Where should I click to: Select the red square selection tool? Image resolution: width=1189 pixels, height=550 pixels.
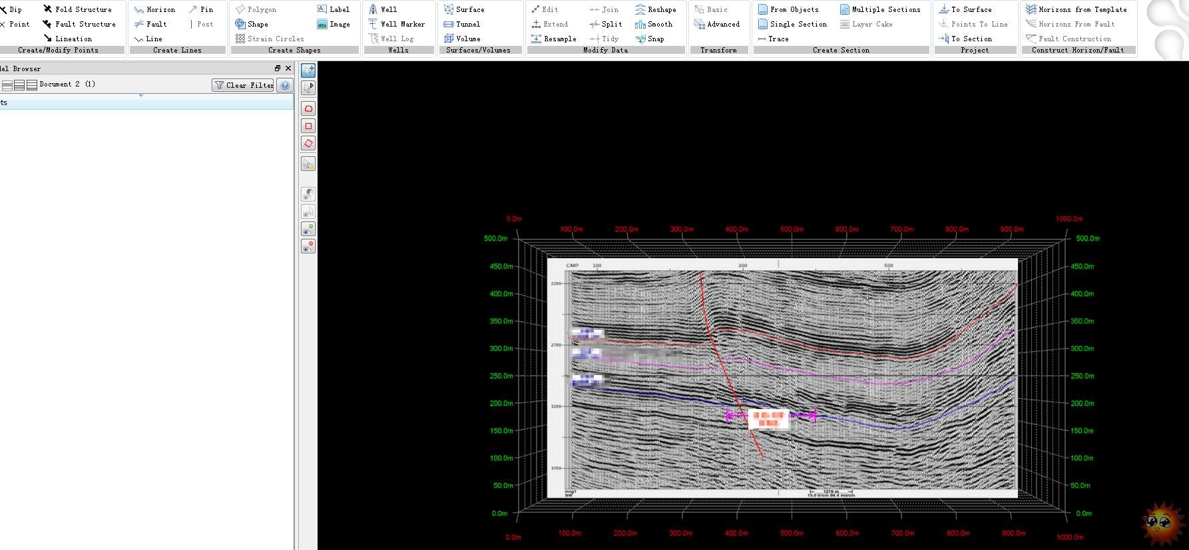click(x=308, y=126)
